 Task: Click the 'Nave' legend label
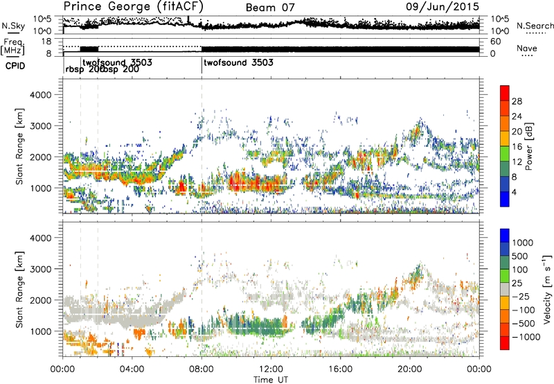point(526,49)
